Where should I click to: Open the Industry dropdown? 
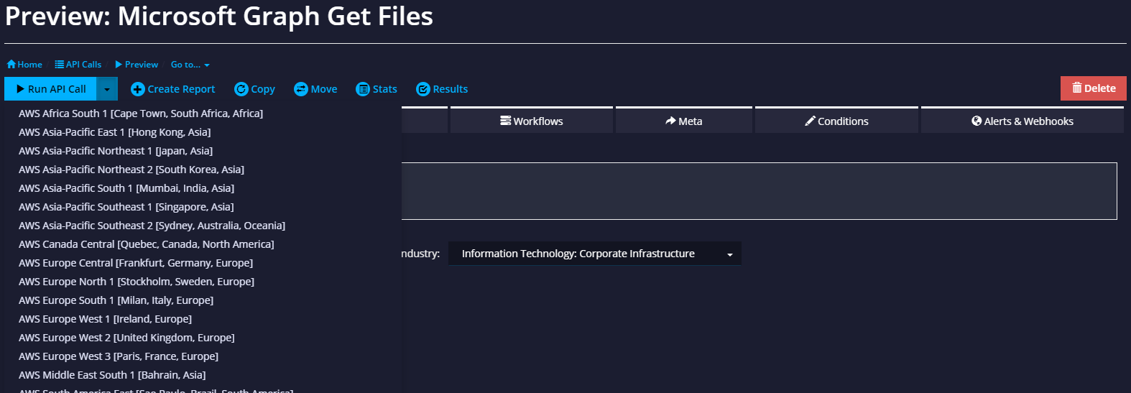tap(595, 254)
